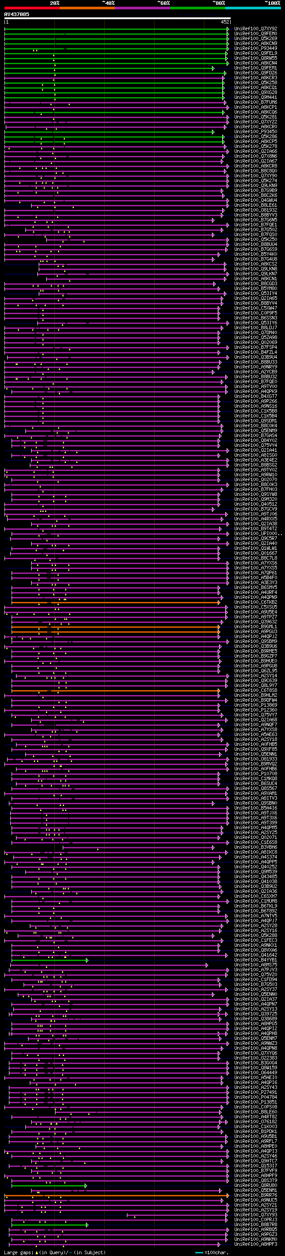Select label UniRef100_Q43485
The width and height of the screenshot is (285, 1256).
(256, 877)
